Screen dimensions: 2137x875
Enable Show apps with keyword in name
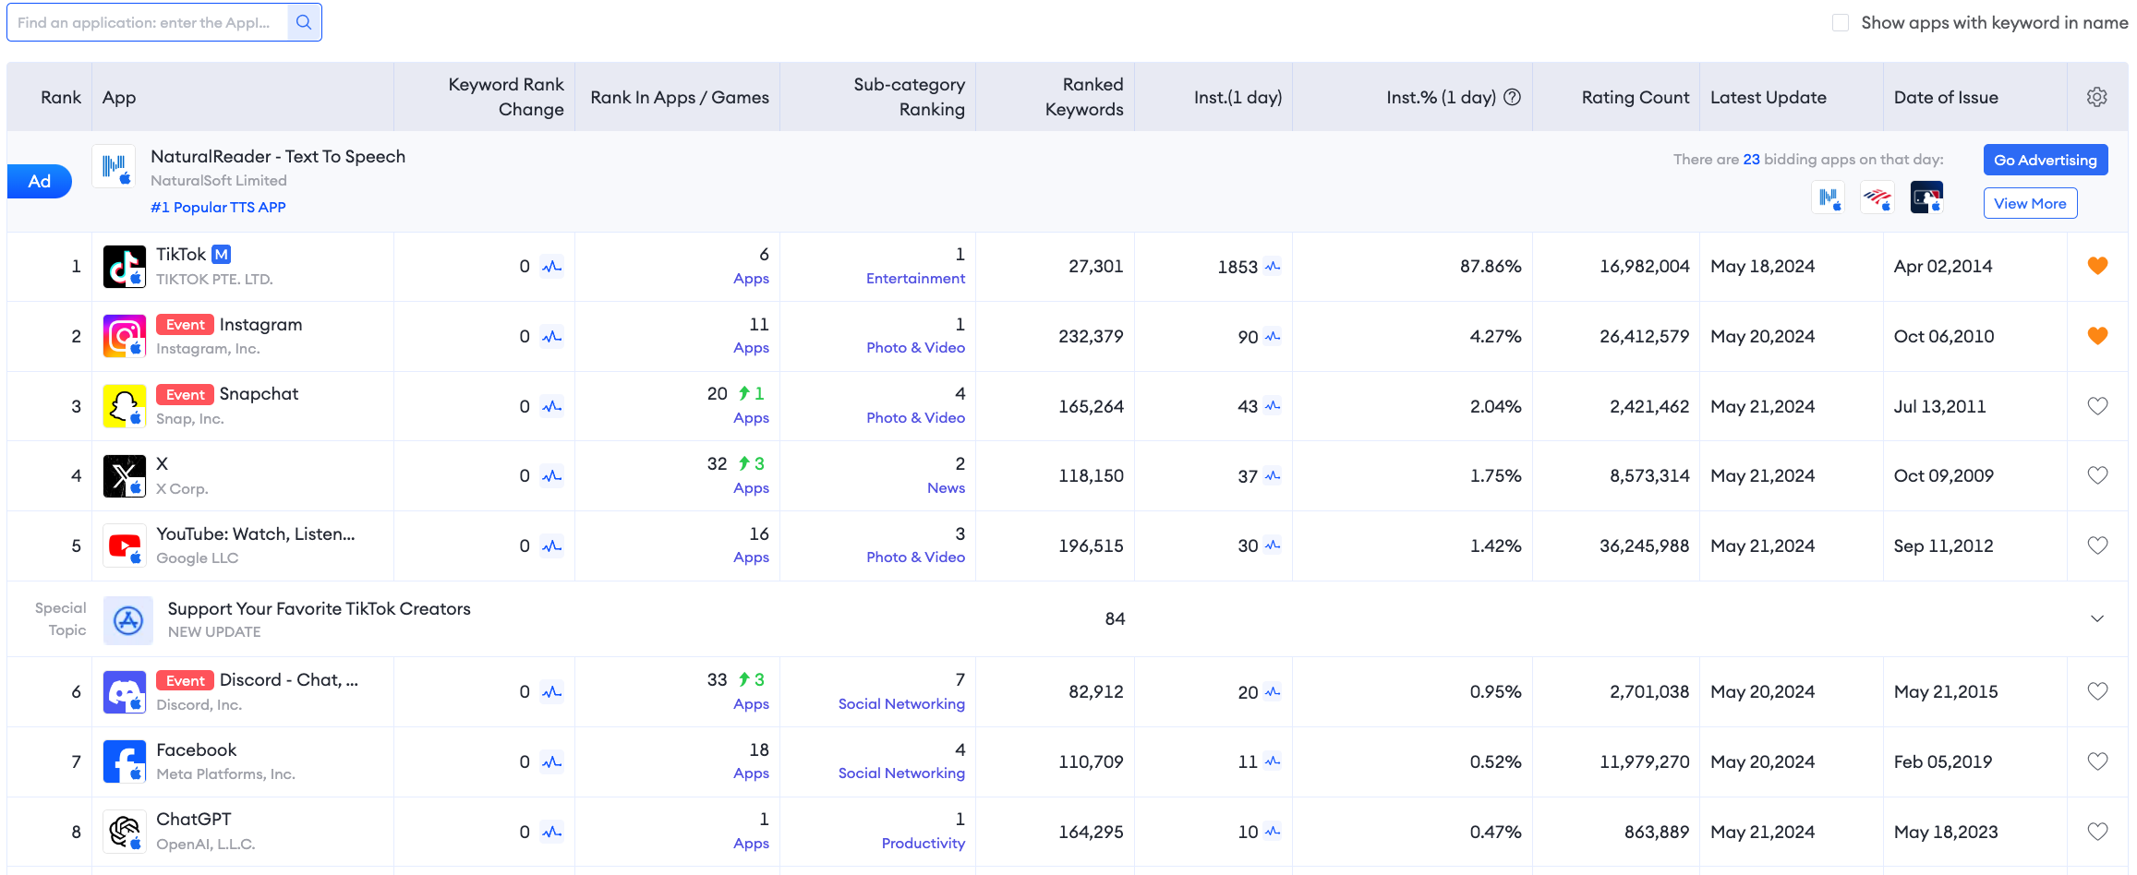tap(1841, 22)
